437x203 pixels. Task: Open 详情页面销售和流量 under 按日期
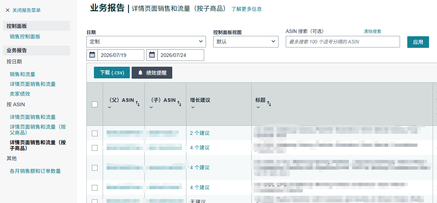(x=33, y=84)
